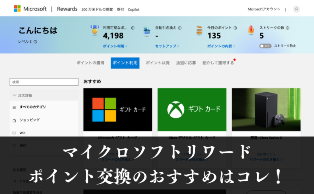The width and height of the screenshot is (314, 194).
Task: Open the Microsoft ギフト カード thumbnail
Action: coord(118,109)
